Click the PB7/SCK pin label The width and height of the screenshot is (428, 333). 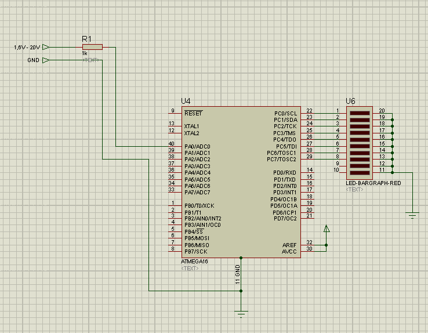196,251
